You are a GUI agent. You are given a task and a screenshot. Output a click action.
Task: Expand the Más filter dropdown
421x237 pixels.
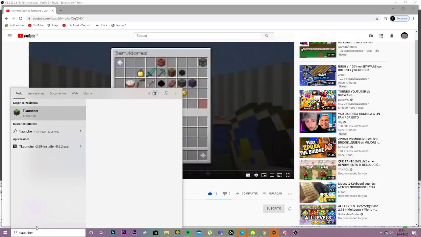[87, 93]
